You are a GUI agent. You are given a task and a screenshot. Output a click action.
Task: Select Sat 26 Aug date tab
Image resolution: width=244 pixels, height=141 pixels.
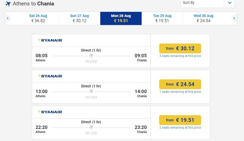[38, 18]
